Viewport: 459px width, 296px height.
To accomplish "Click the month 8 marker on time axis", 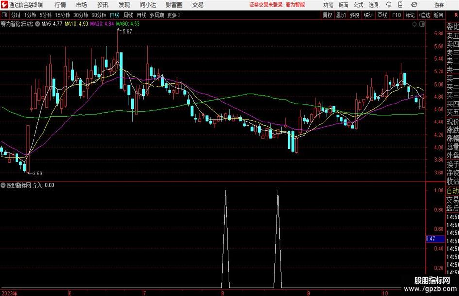I will click(x=223, y=293).
